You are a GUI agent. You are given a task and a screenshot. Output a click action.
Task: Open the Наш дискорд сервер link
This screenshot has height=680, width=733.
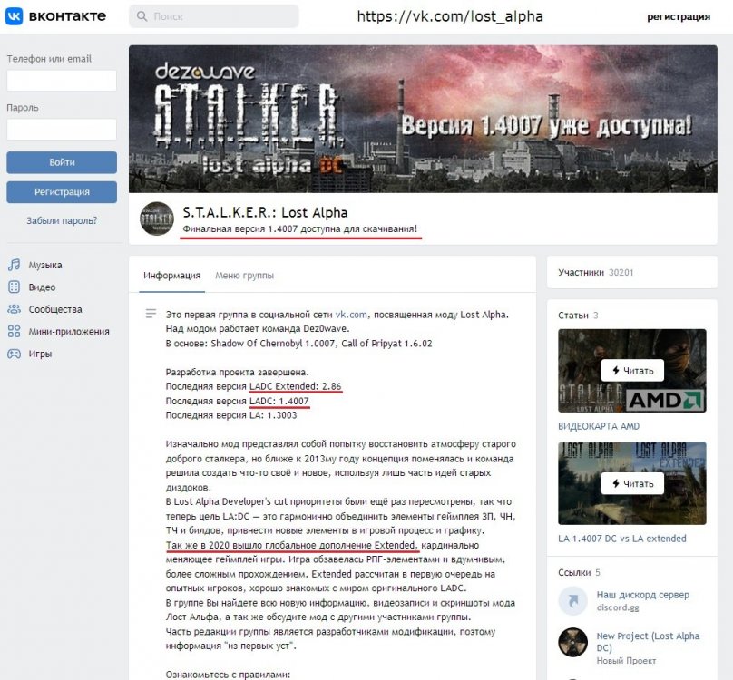tap(642, 595)
